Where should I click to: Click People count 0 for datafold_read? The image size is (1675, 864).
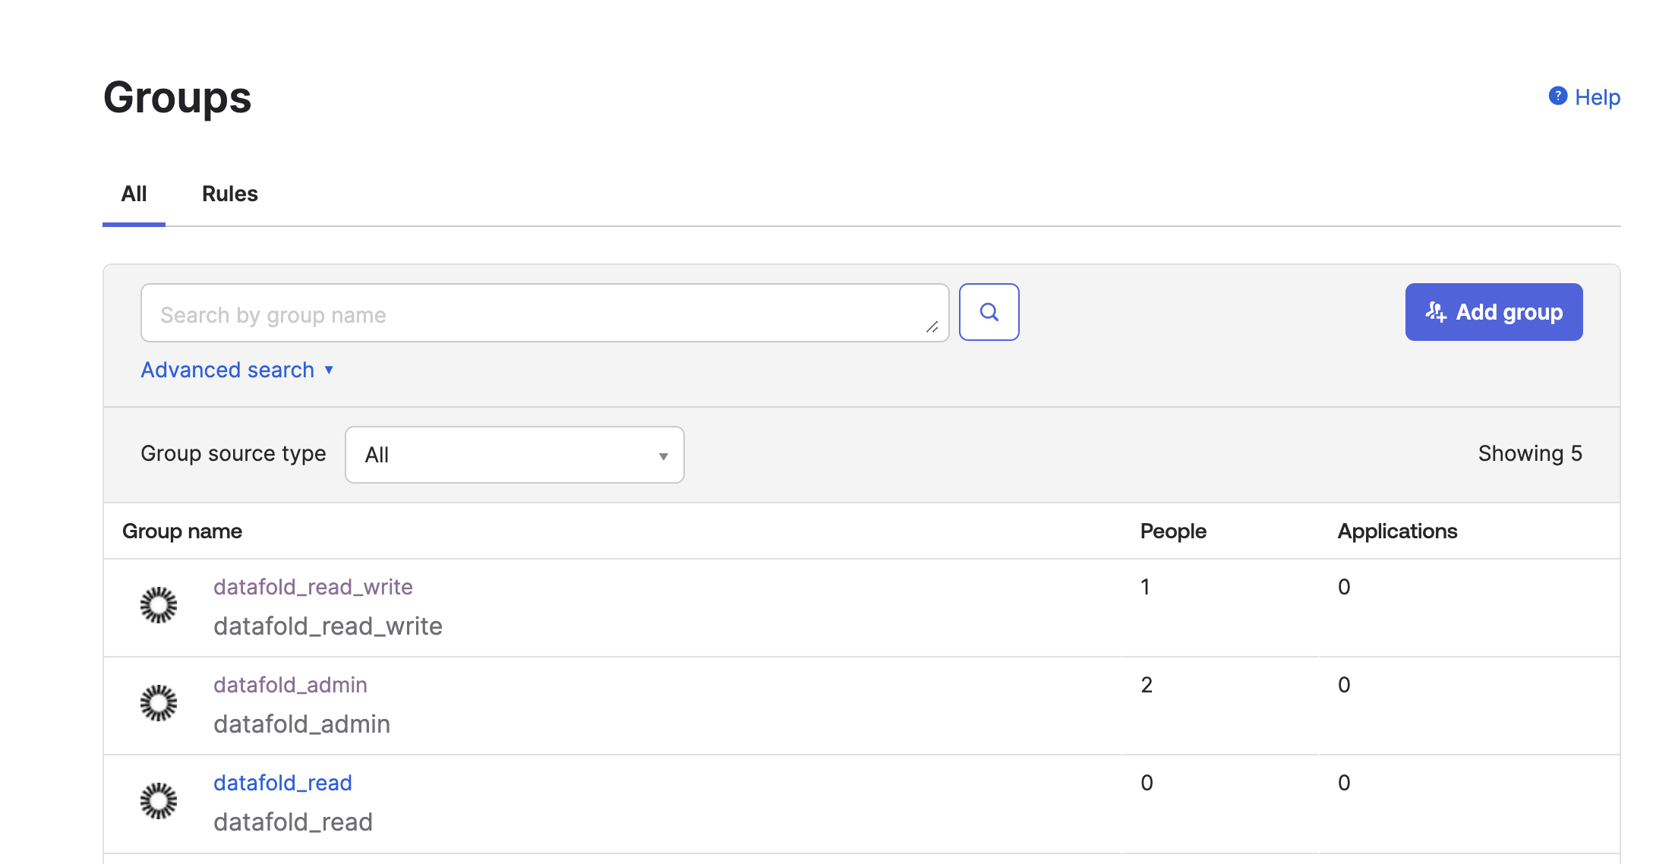click(1147, 783)
